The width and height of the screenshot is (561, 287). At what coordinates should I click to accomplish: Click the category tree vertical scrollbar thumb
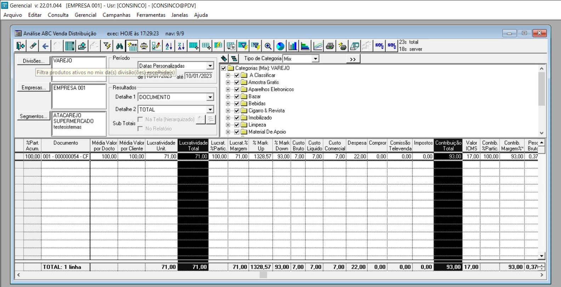tap(542, 89)
